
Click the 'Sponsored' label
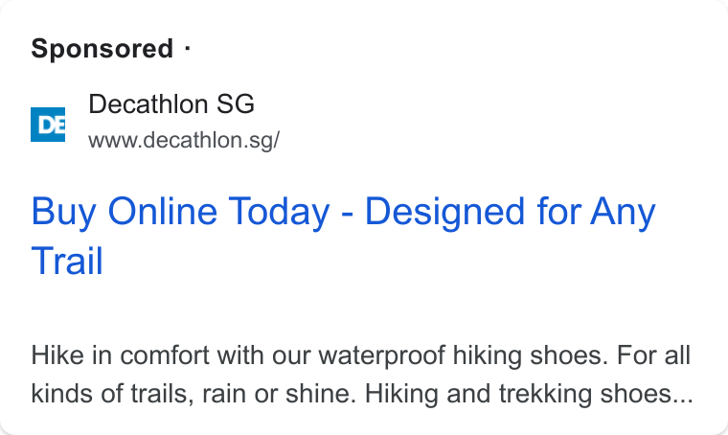(102, 48)
